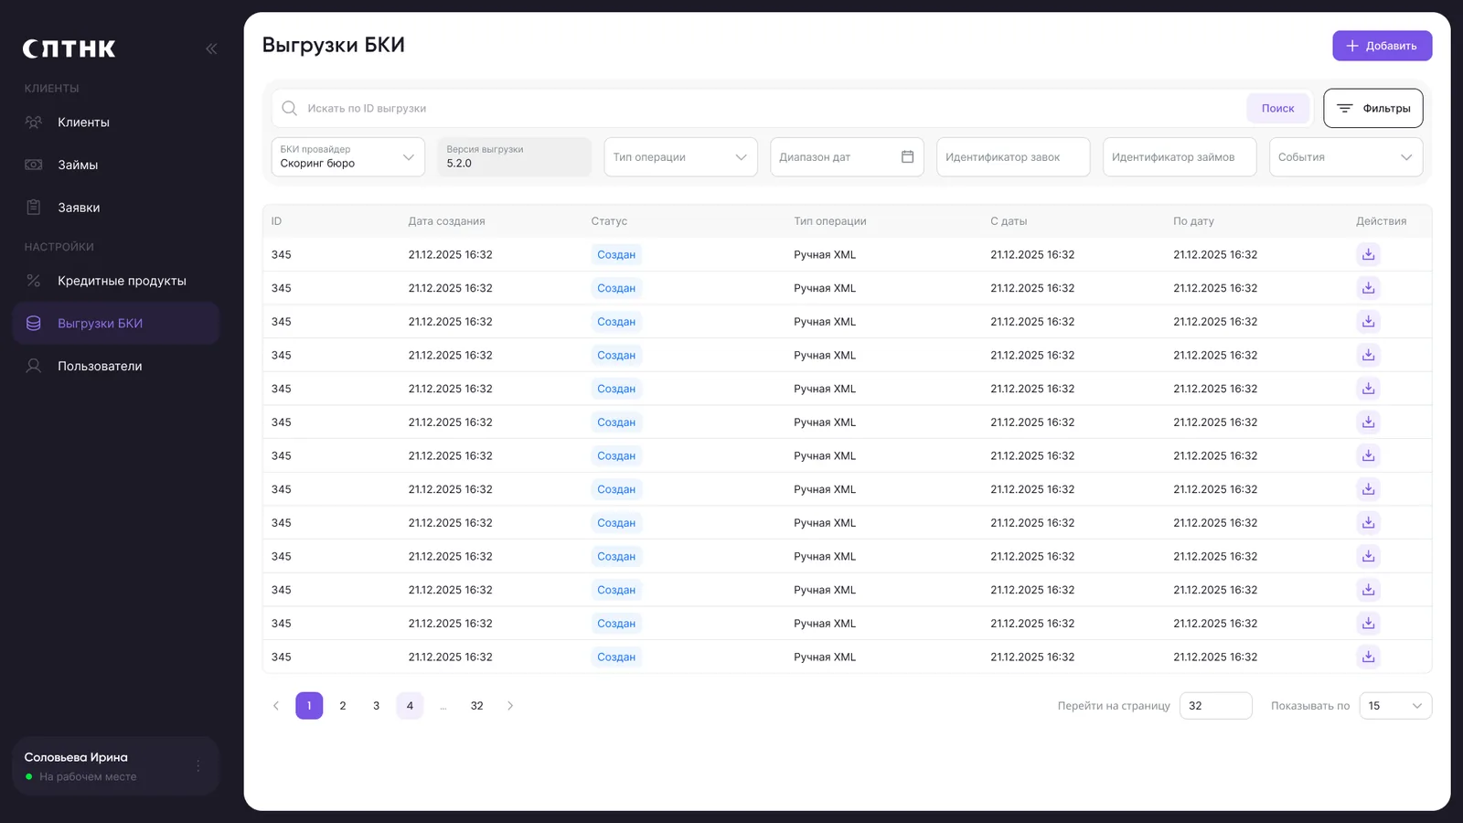Click the По дату column header

[x=1194, y=221]
